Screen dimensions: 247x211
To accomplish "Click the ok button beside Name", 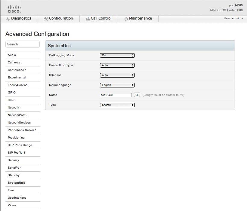I will [x=137, y=95].
